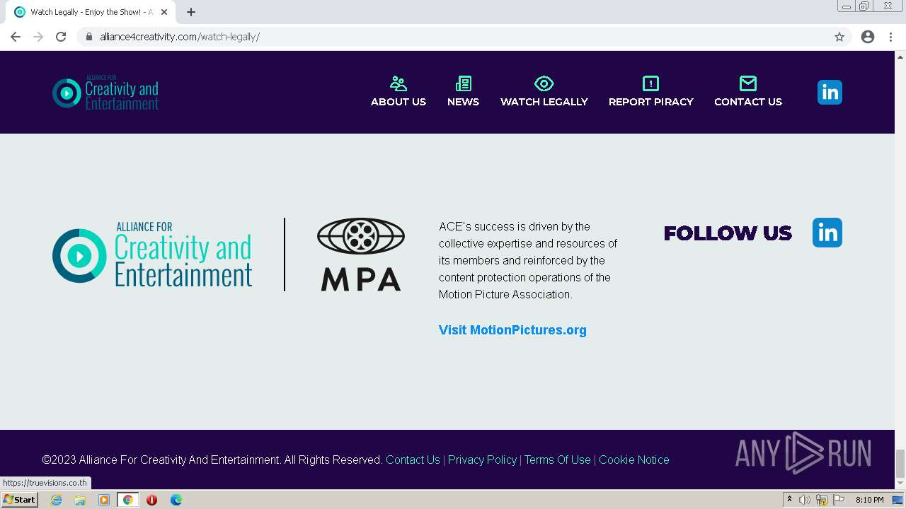
Task: Click the Chrome taskbar icon
Action: 128,500
